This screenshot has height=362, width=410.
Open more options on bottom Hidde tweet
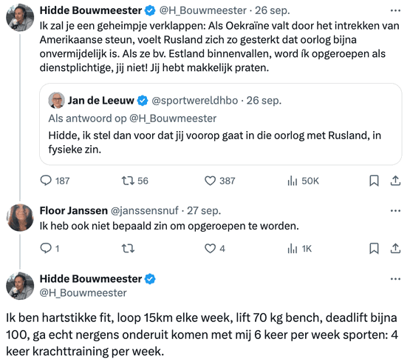click(395, 279)
